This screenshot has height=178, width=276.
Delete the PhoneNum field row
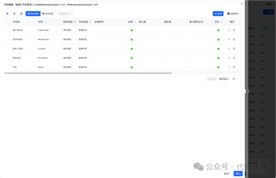coord(229,58)
